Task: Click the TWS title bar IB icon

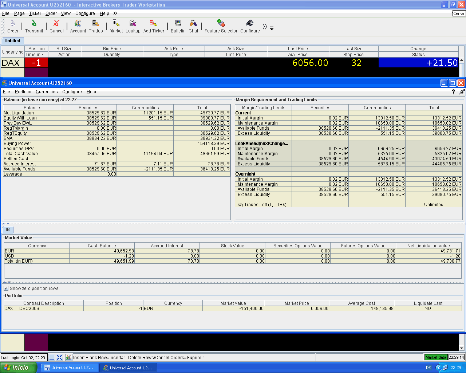Action: (x=4, y=5)
